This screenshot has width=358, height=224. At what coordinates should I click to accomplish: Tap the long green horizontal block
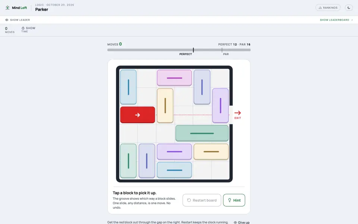[202, 133]
